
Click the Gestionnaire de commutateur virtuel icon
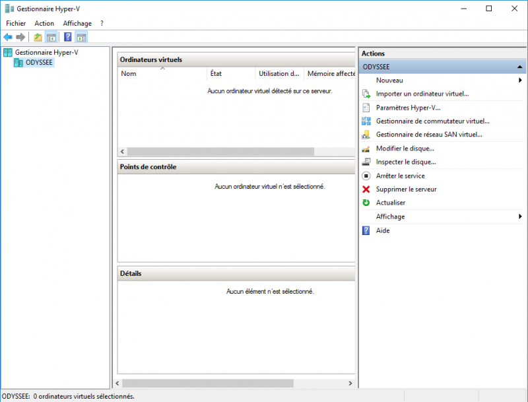367,121
